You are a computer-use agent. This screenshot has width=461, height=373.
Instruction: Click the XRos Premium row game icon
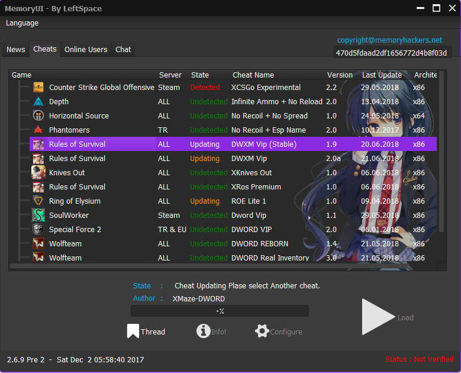(38, 186)
